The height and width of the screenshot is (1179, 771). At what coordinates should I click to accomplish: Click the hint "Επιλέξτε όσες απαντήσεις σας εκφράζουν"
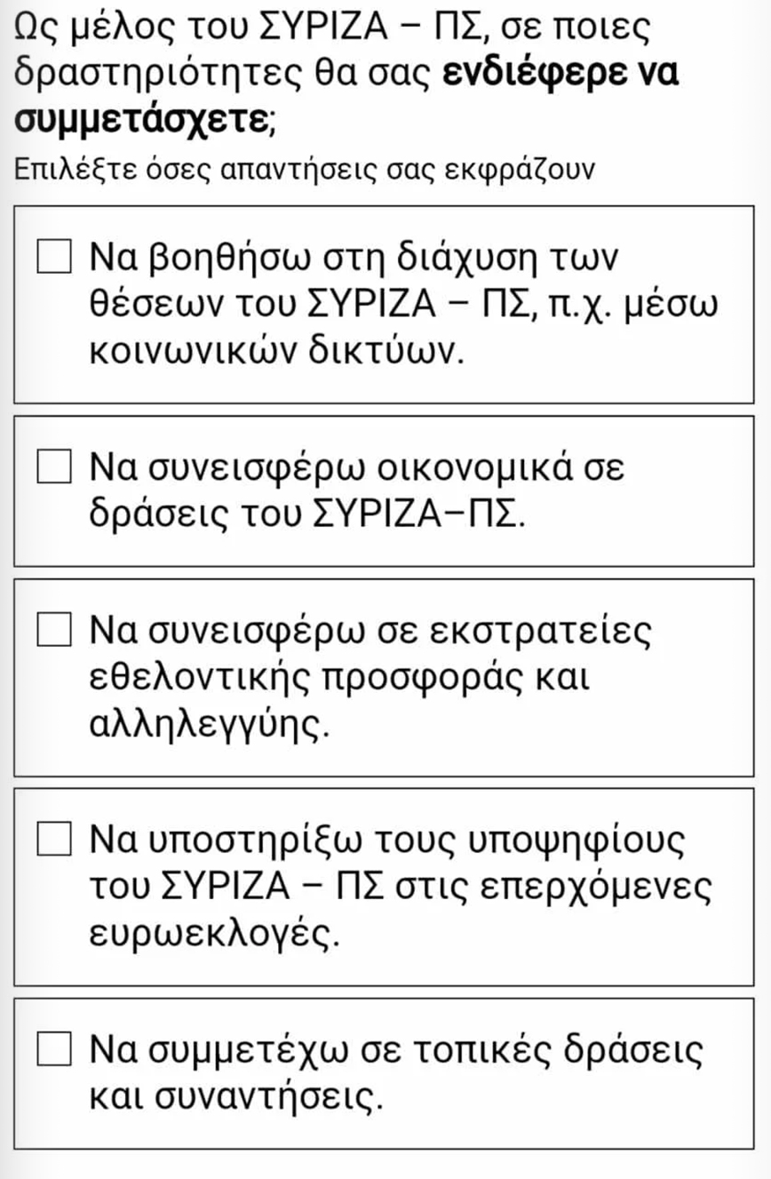304,169
